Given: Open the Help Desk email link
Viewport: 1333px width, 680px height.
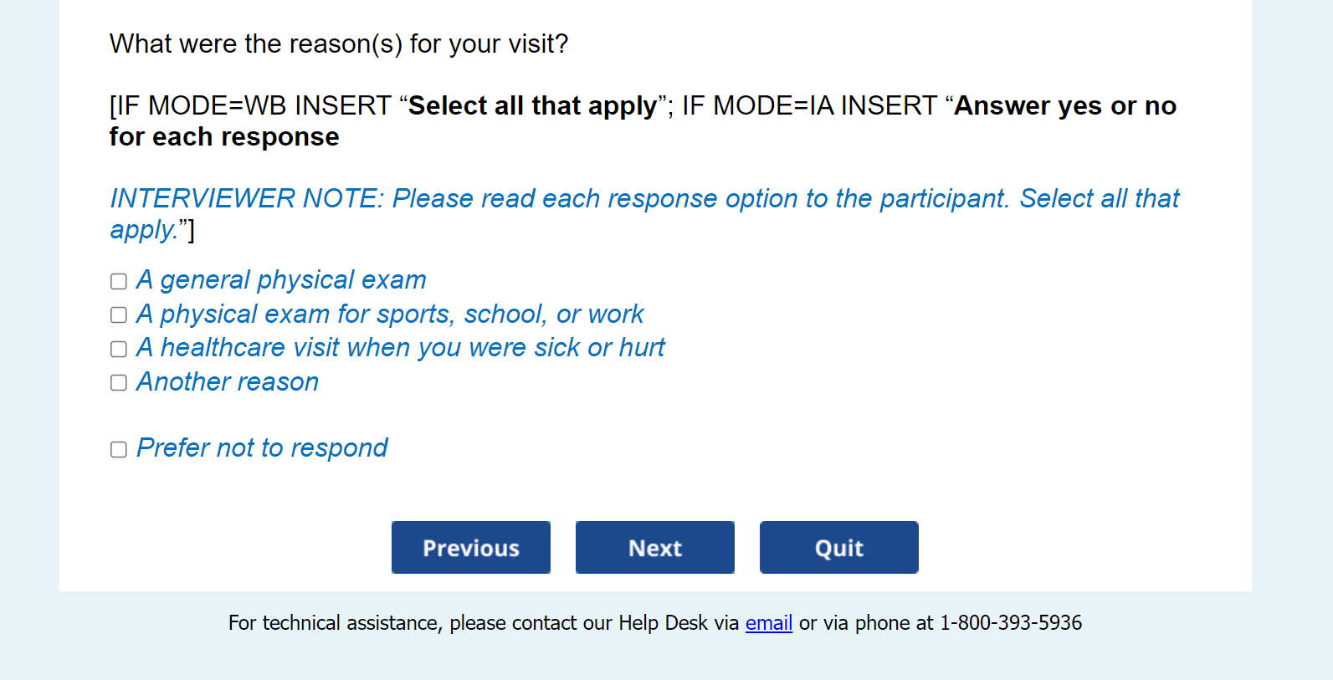Looking at the screenshot, I should pyautogui.click(x=768, y=623).
